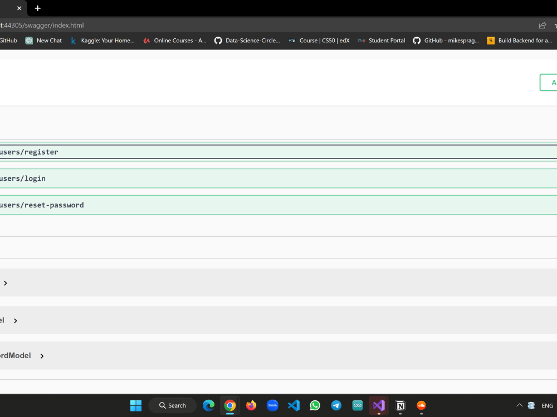
Task: Open WhatsApp from the taskbar
Action: 315,405
